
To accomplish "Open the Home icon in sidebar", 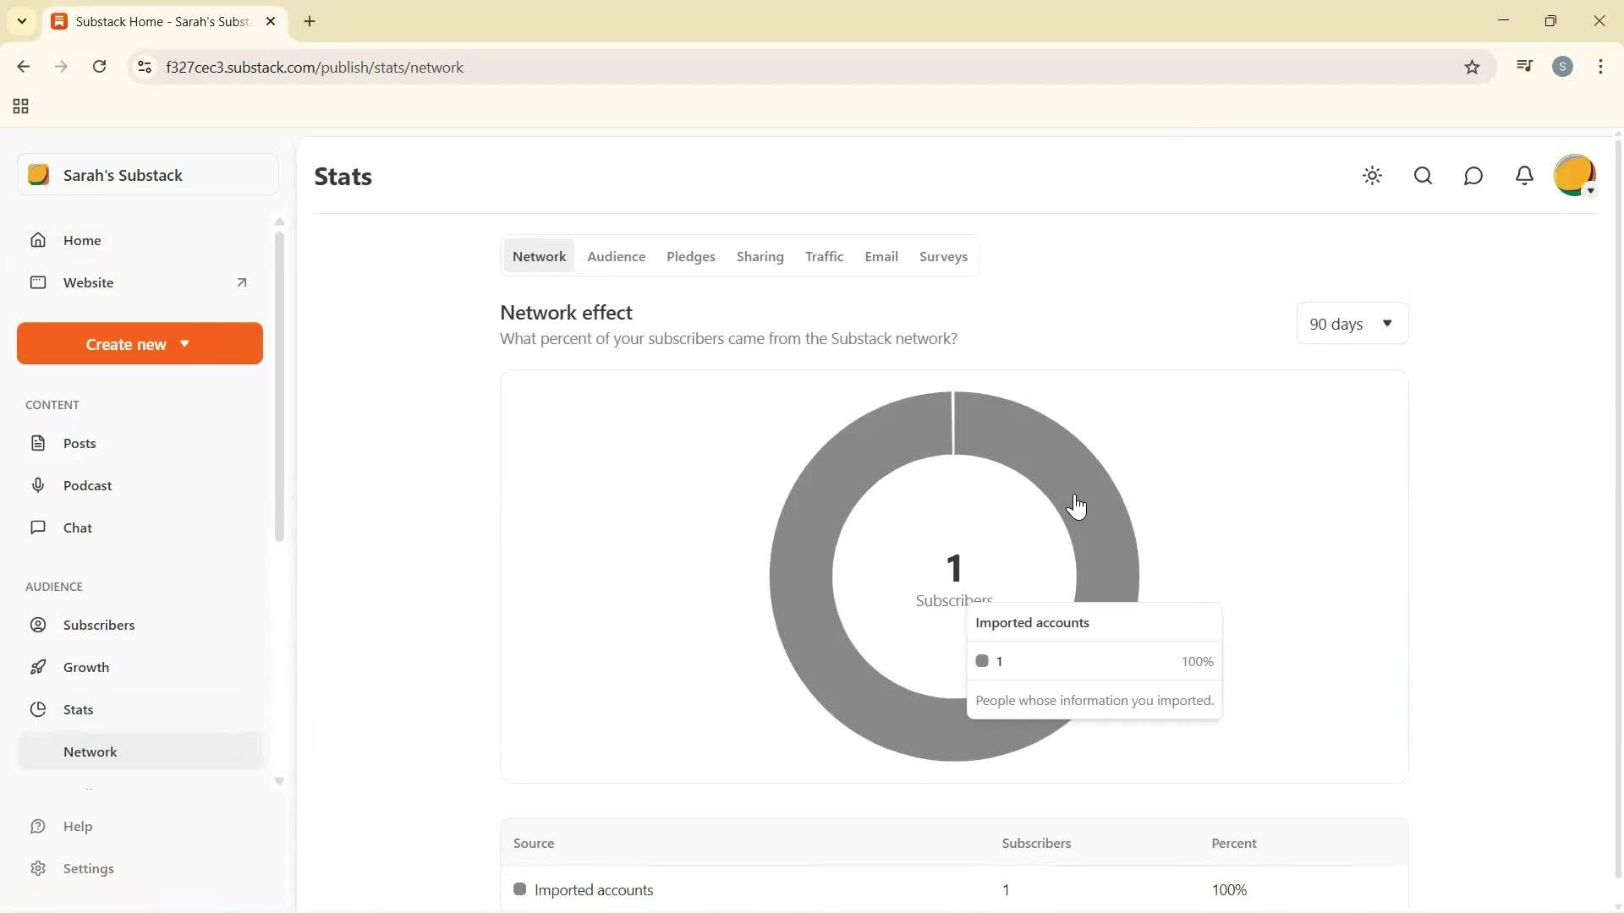I will (38, 240).
